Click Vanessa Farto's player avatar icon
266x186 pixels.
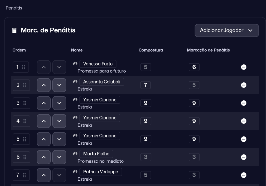click(x=75, y=64)
